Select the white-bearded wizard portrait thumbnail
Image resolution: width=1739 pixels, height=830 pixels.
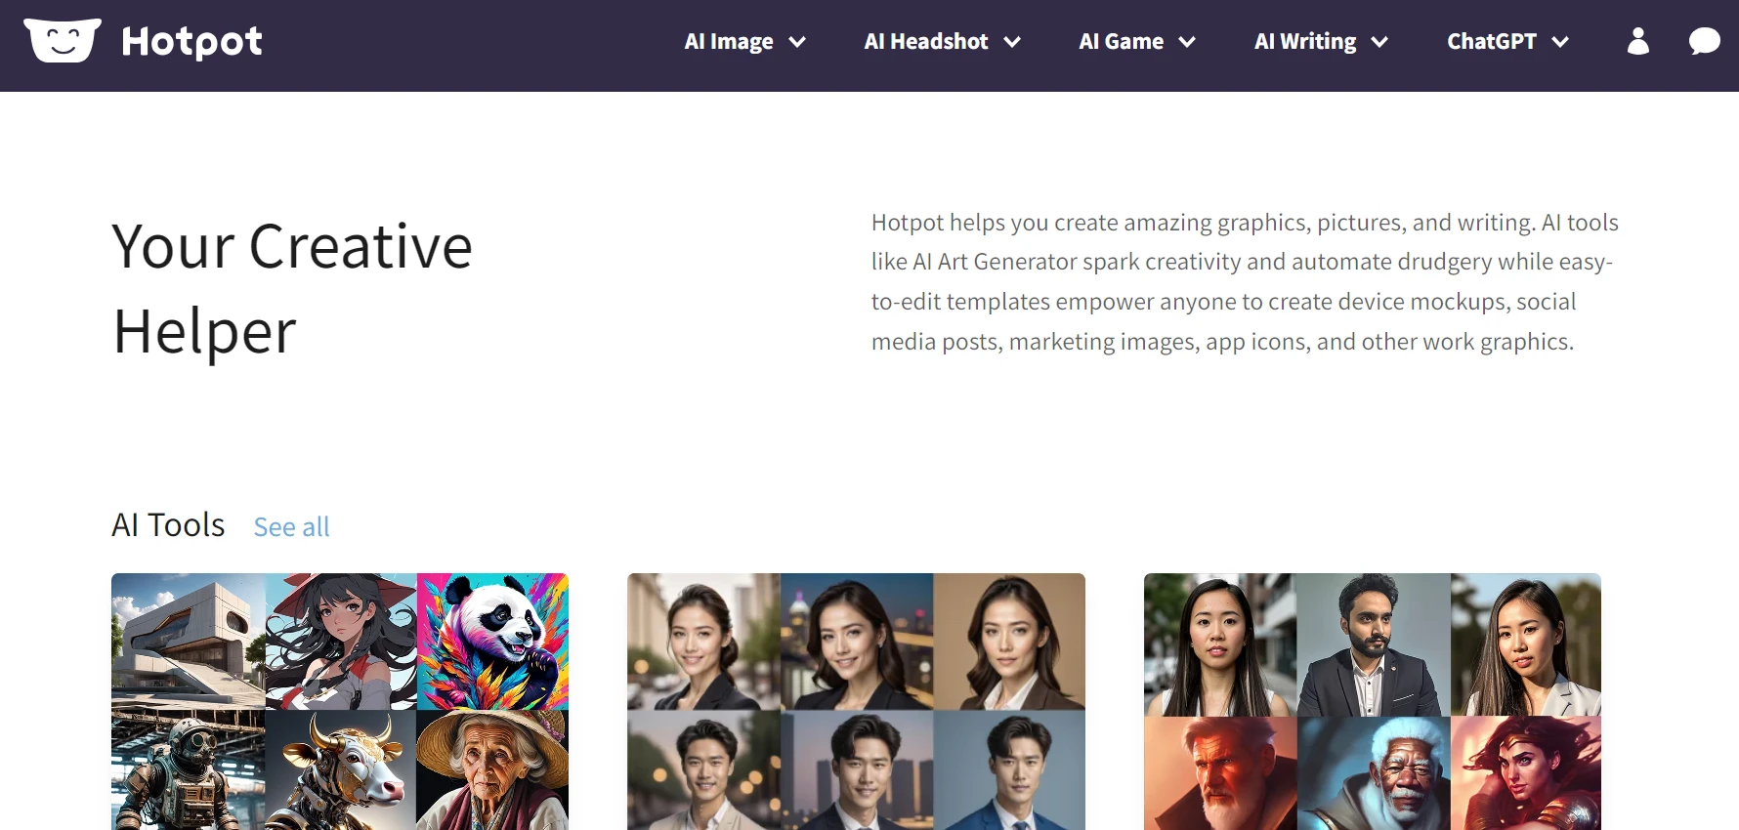point(1373,773)
